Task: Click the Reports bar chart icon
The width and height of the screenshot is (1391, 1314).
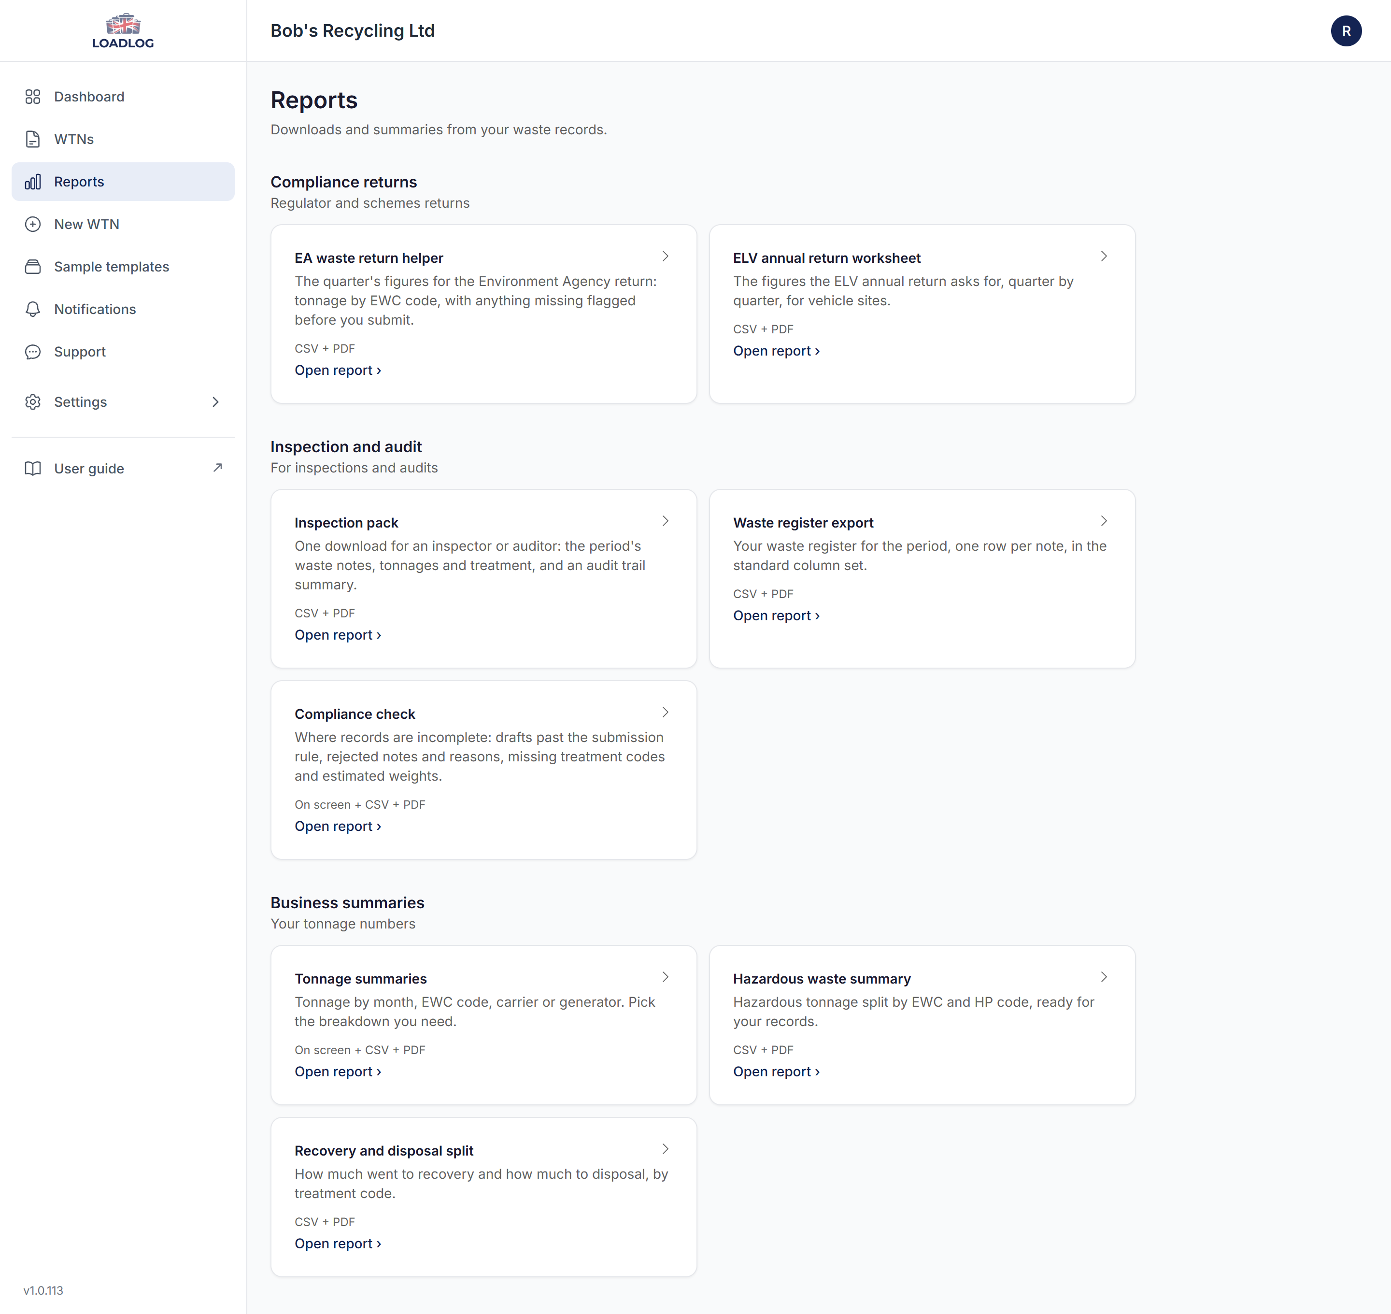Action: point(33,182)
